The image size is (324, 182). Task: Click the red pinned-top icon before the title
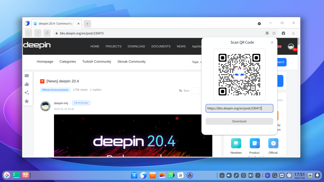coord(42,81)
